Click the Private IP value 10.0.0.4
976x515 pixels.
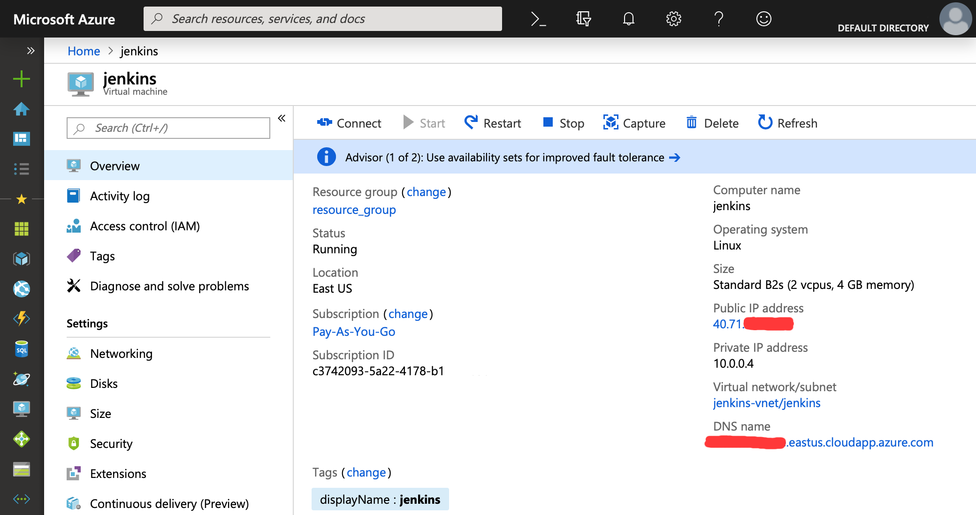[733, 364]
